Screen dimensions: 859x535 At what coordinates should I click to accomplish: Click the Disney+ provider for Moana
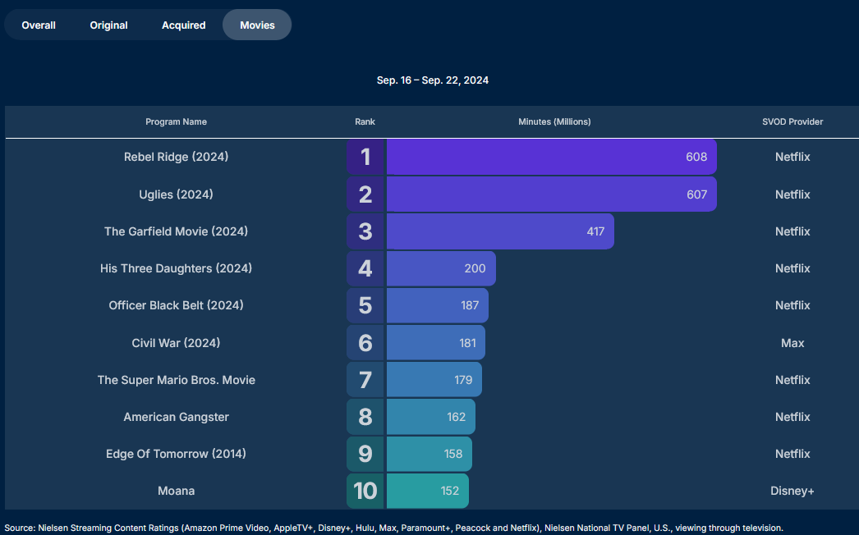click(792, 491)
